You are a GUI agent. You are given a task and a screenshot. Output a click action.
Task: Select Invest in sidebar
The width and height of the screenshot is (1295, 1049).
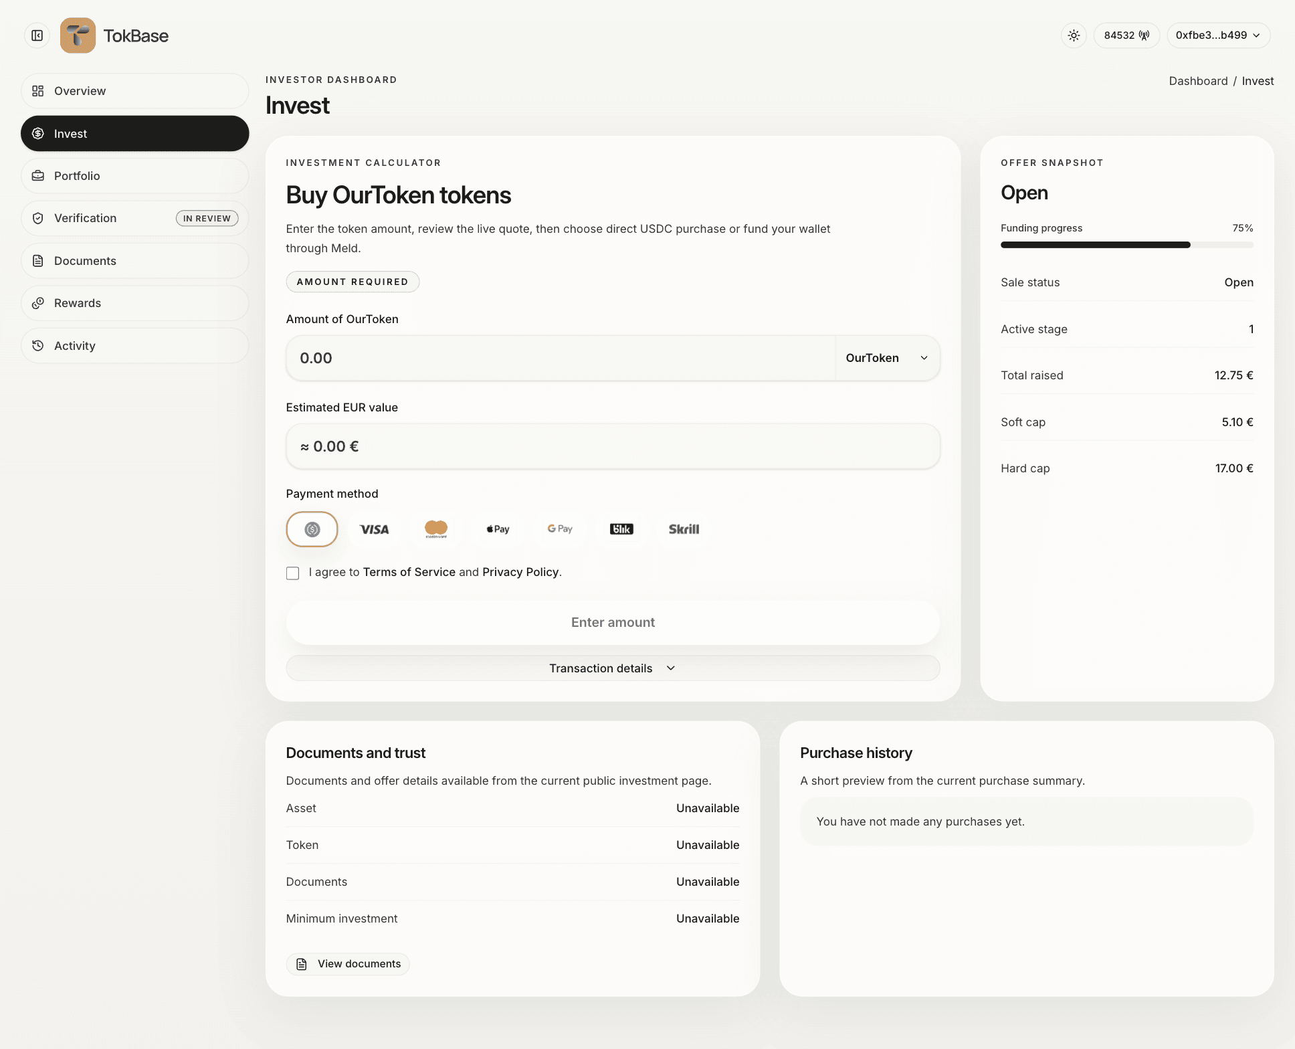[x=134, y=134]
